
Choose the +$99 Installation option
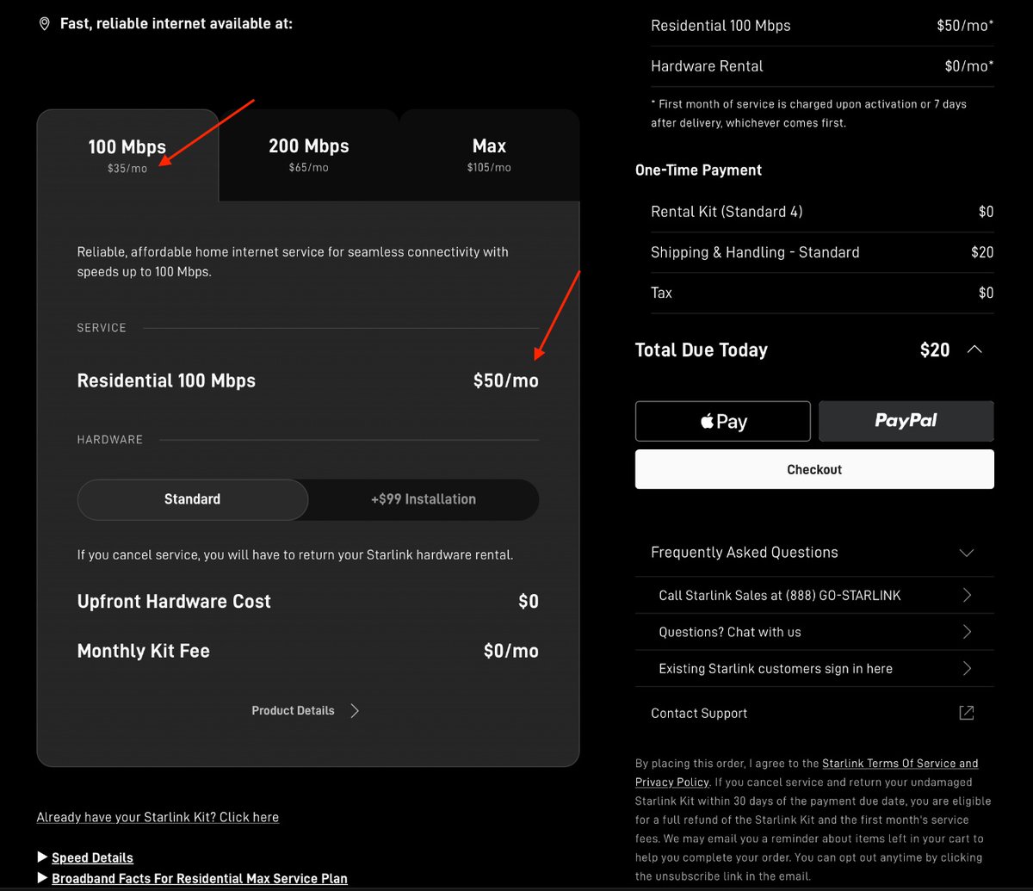[x=424, y=499]
